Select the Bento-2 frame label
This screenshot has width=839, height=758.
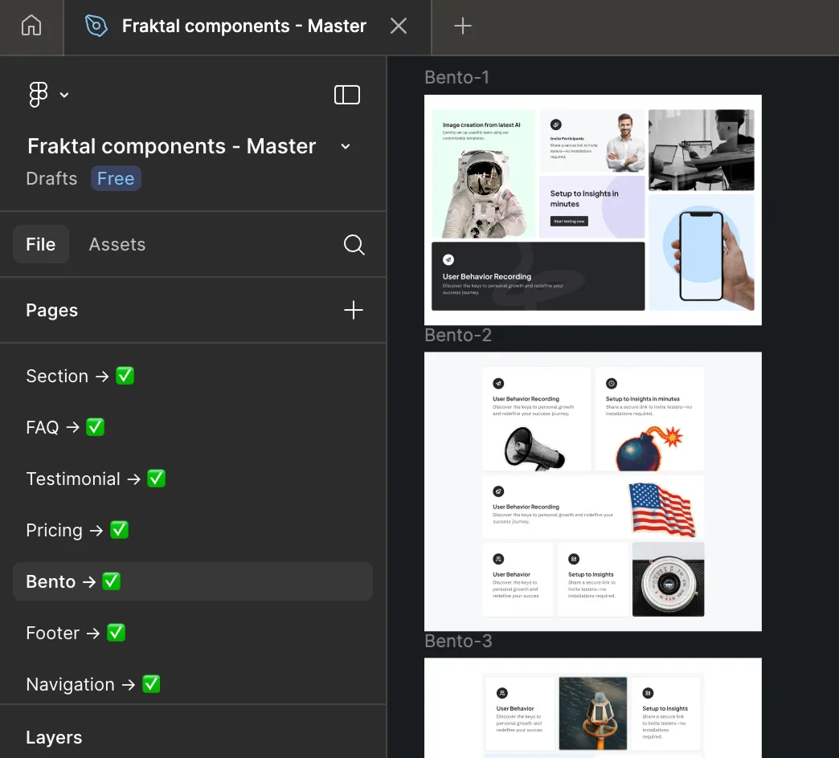coord(458,335)
